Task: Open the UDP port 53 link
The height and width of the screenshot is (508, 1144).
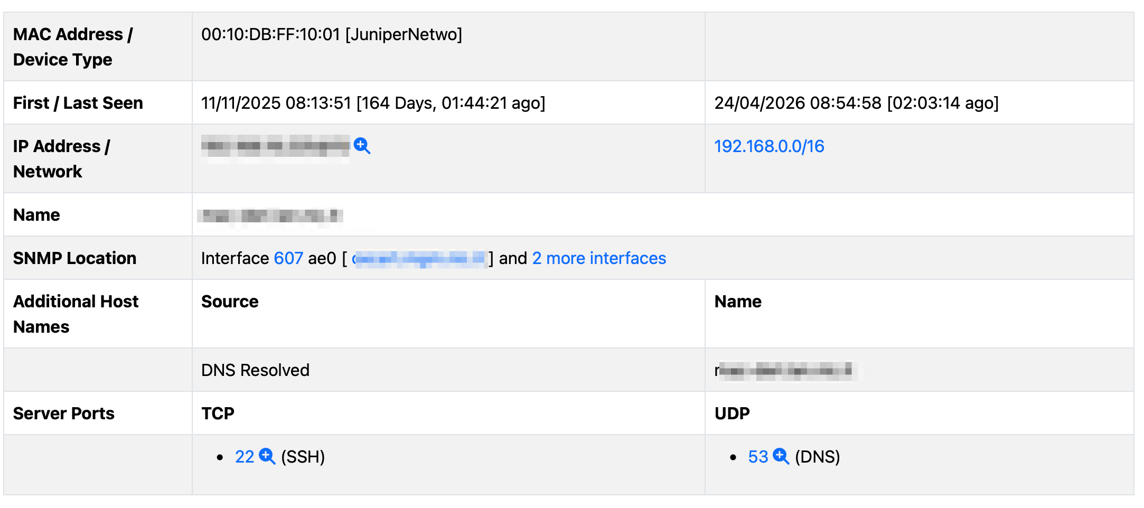Action: pyautogui.click(x=758, y=456)
